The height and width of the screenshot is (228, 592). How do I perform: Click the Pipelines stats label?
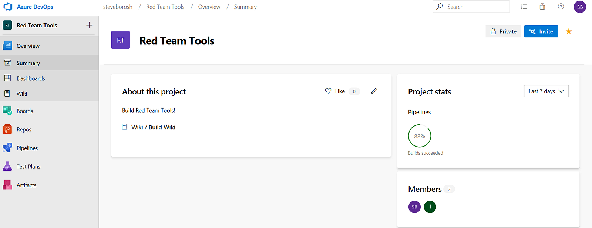pyautogui.click(x=419, y=112)
